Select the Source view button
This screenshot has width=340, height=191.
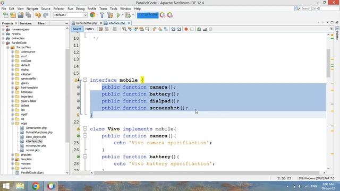(77, 29)
